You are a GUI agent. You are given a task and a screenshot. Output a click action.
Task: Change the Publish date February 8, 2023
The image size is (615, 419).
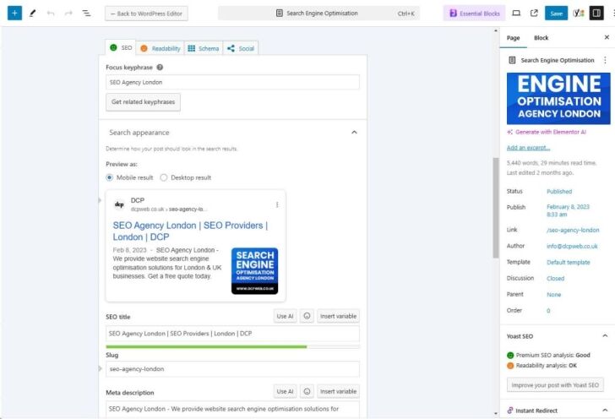(x=568, y=210)
